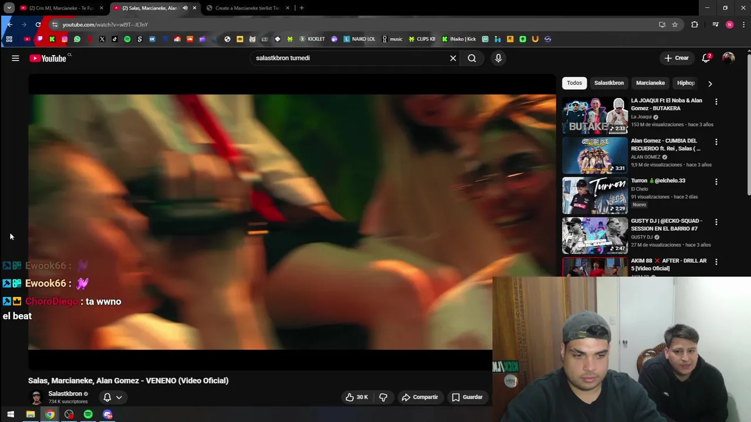This screenshot has width=751, height=422.
Task: Open the AKIM 88 AFTER DRILL title
Action: coord(669,264)
